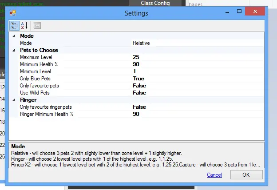Switch to Categorized view in property toolbar
The height and width of the screenshot is (190, 277).
click(x=14, y=25)
